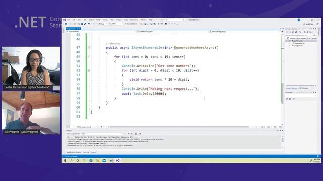323x181 pixels.
Task: Click the '1 reference' CodeLens link
Action: (x=113, y=44)
